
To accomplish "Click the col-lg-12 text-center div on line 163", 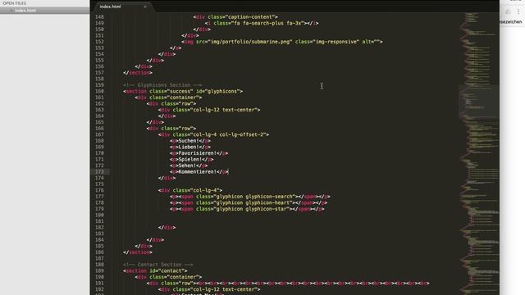I will (209, 110).
